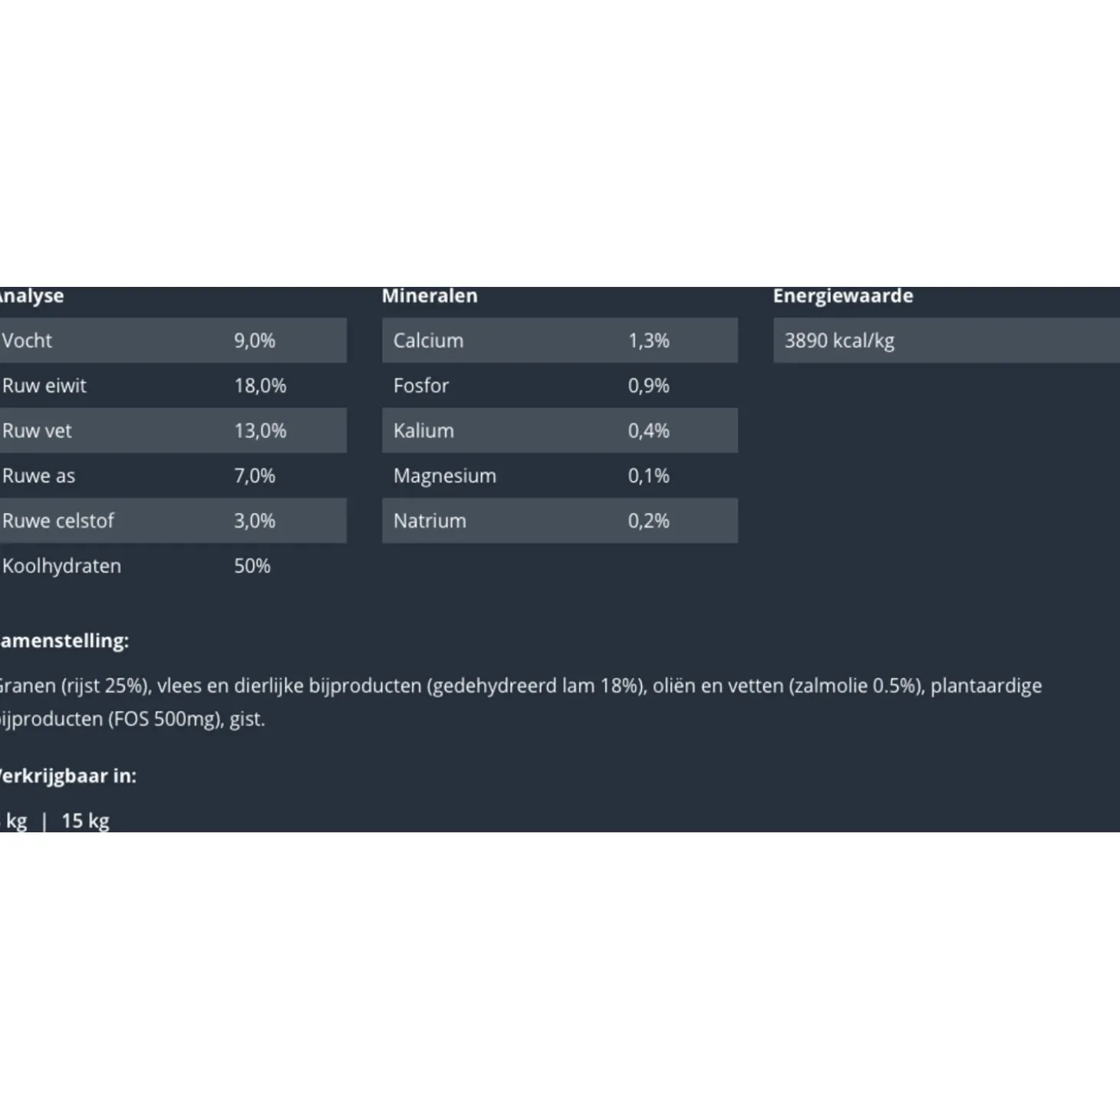
Task: Click the Analyse column heading
Action: (x=31, y=296)
